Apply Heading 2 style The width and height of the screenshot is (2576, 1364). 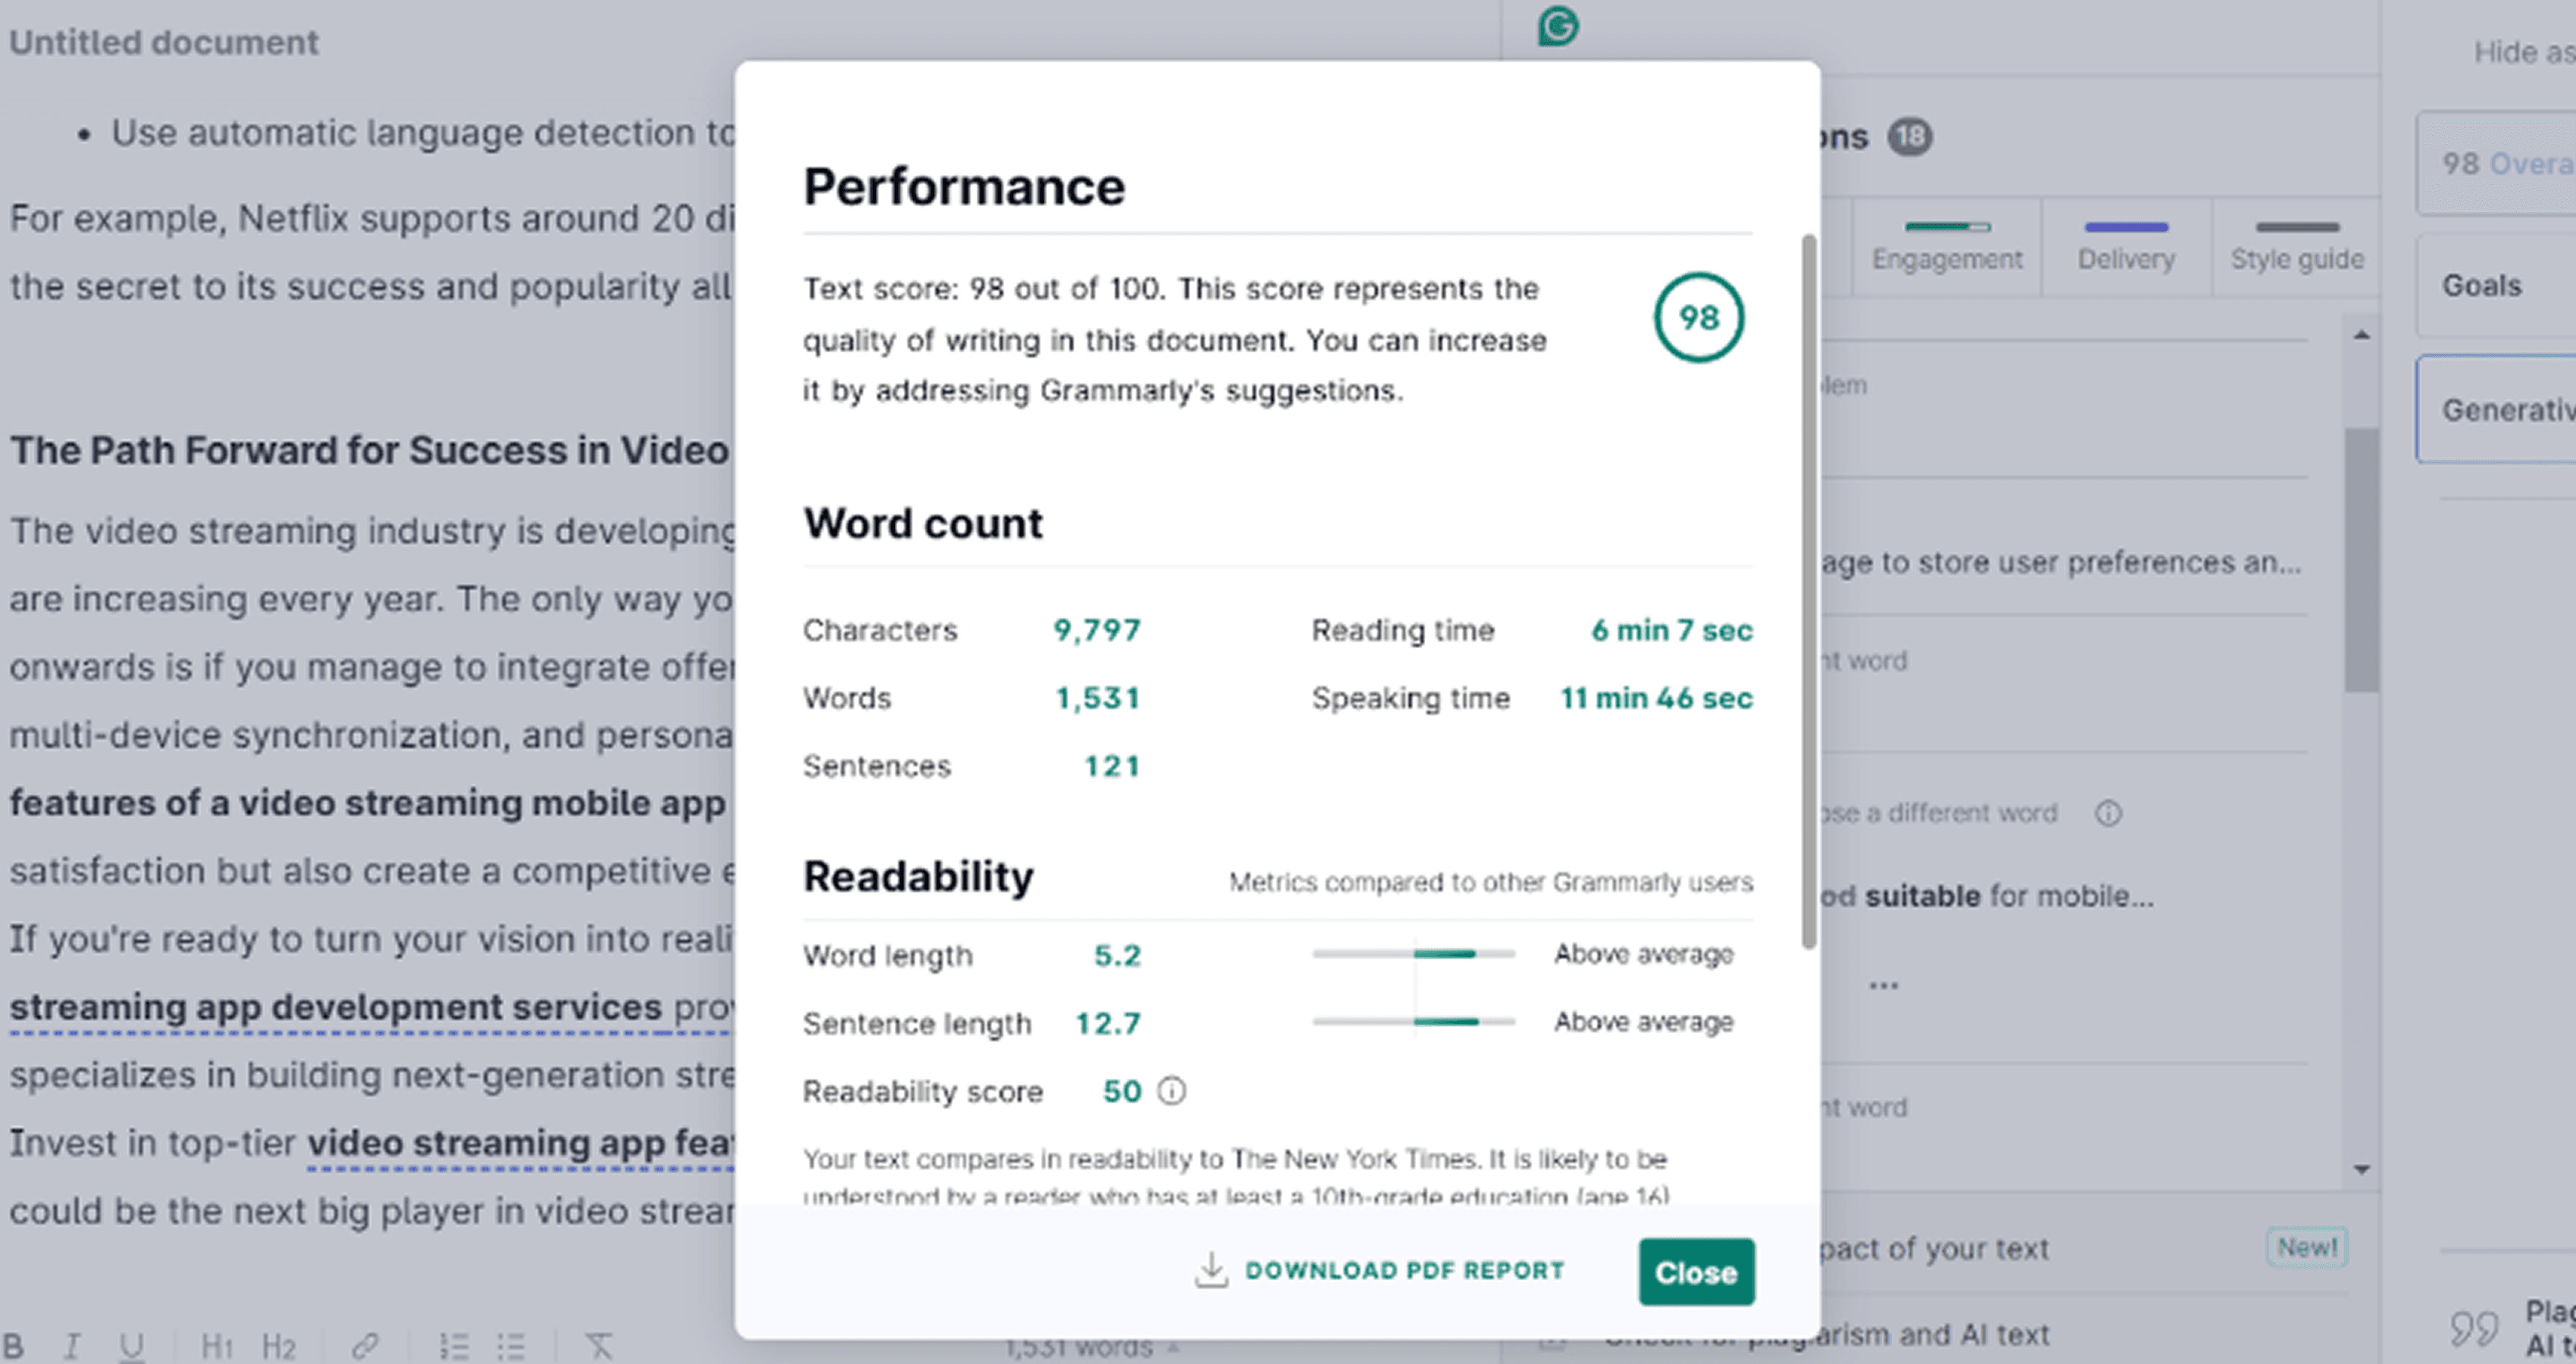(278, 1346)
